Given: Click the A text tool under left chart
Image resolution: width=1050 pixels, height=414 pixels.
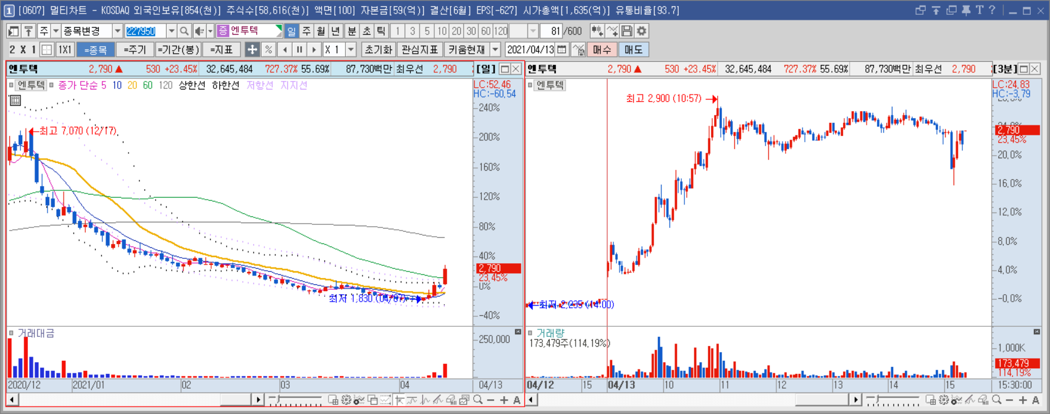Looking at the screenshot, I should coord(516,400).
